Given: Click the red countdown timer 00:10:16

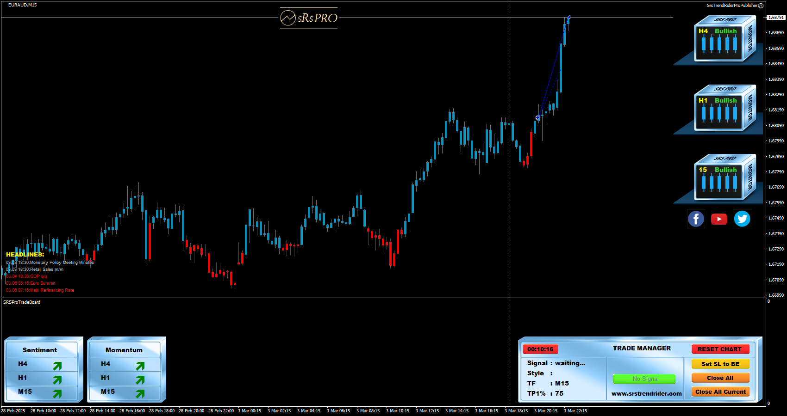Looking at the screenshot, I should coord(540,349).
